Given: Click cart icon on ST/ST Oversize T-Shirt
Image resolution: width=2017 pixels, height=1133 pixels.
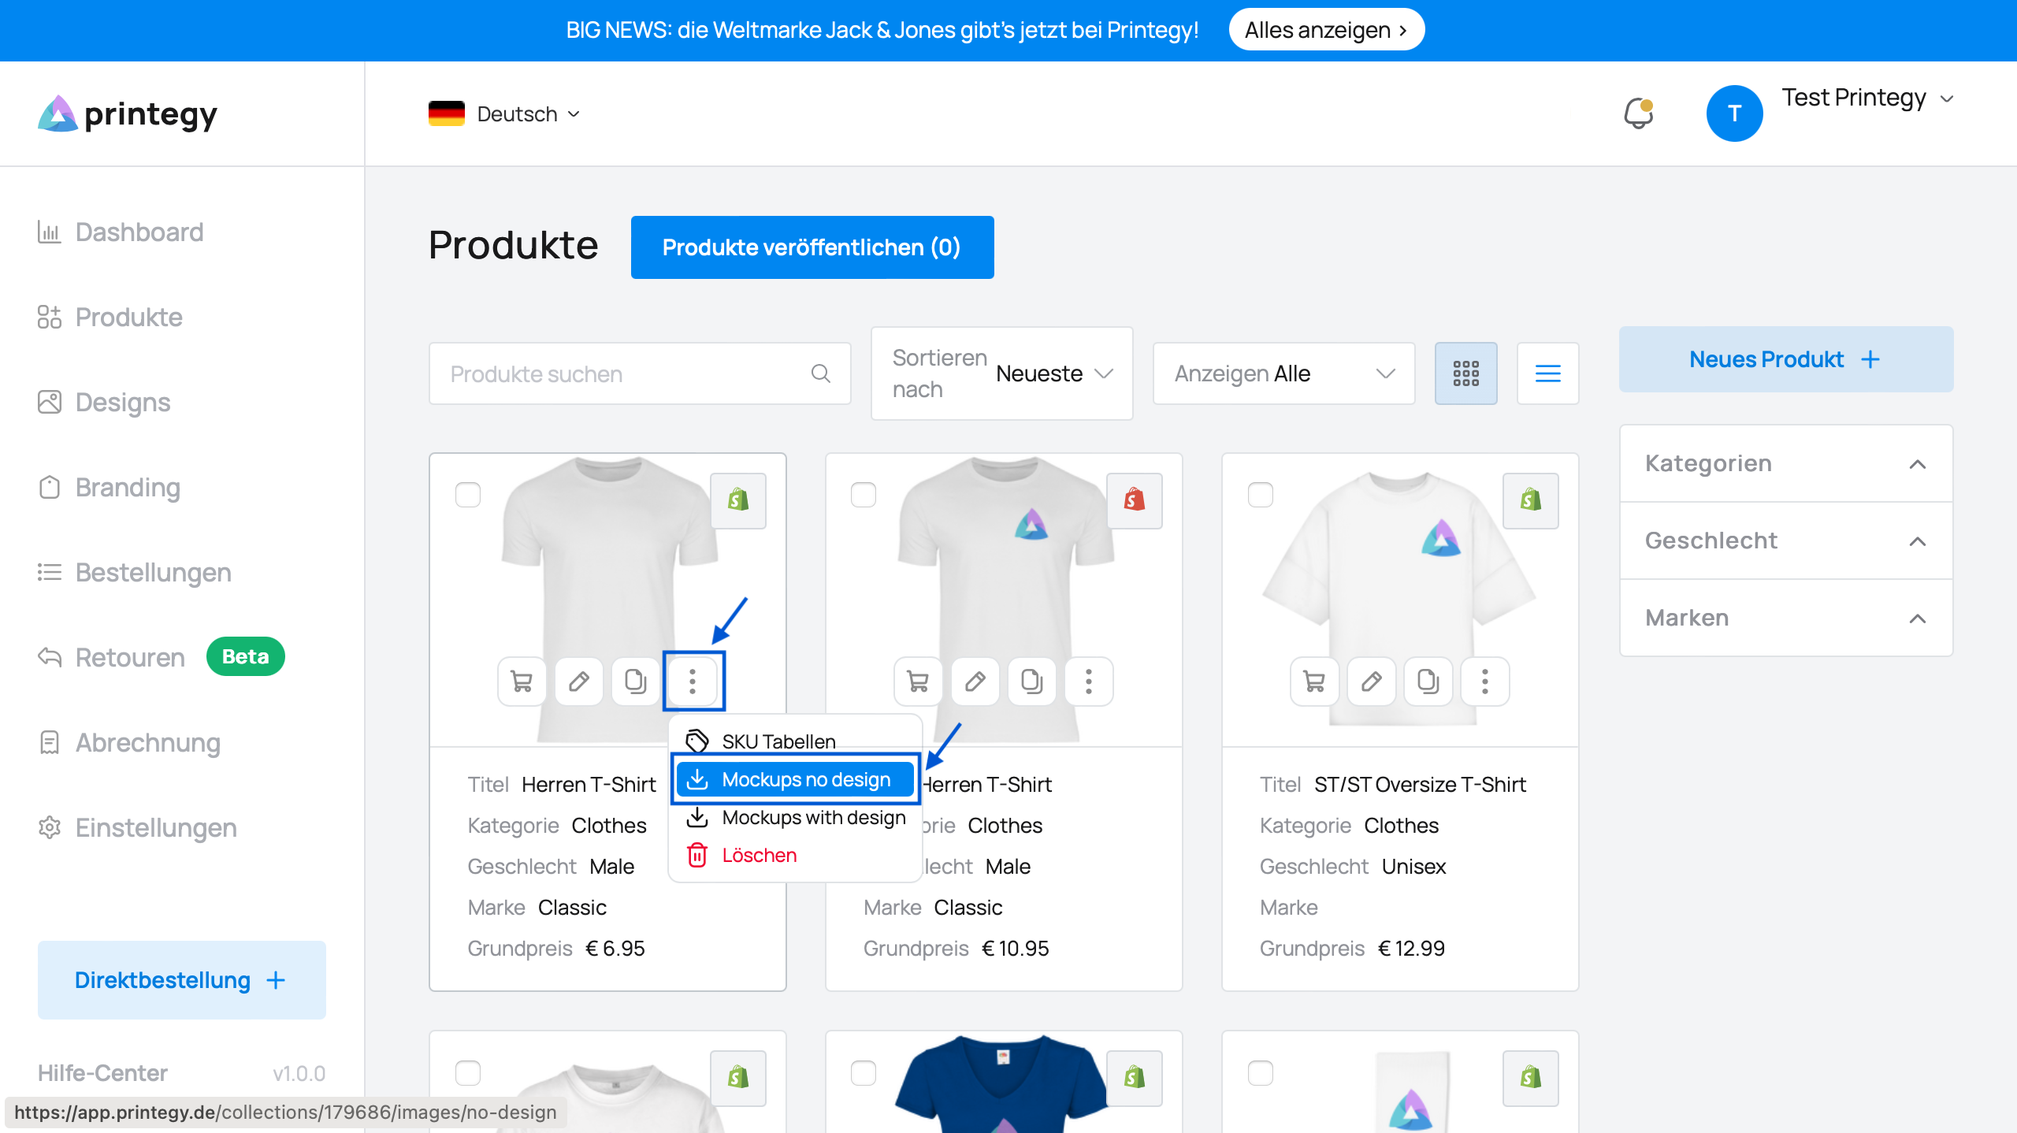Looking at the screenshot, I should tap(1314, 682).
